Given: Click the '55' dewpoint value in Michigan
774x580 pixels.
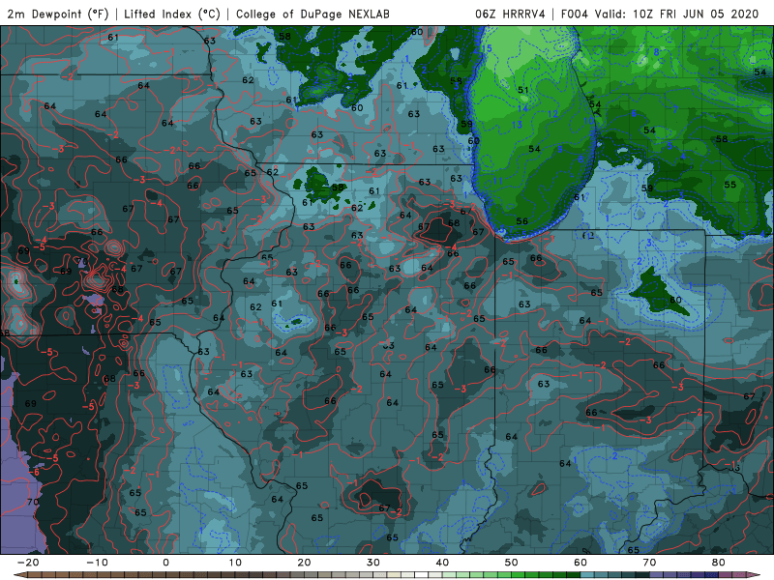Looking at the screenshot, I should [730, 185].
